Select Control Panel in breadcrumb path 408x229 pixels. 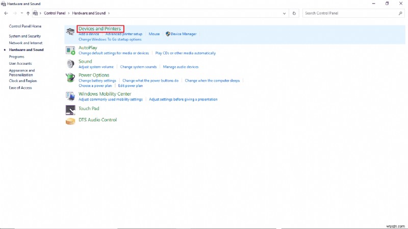click(55, 13)
